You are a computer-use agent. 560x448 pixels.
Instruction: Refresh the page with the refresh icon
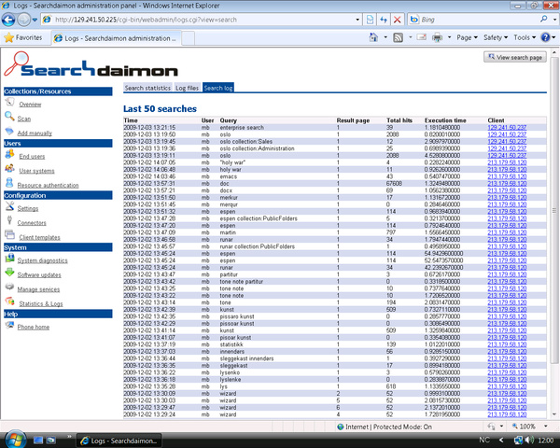384,20
